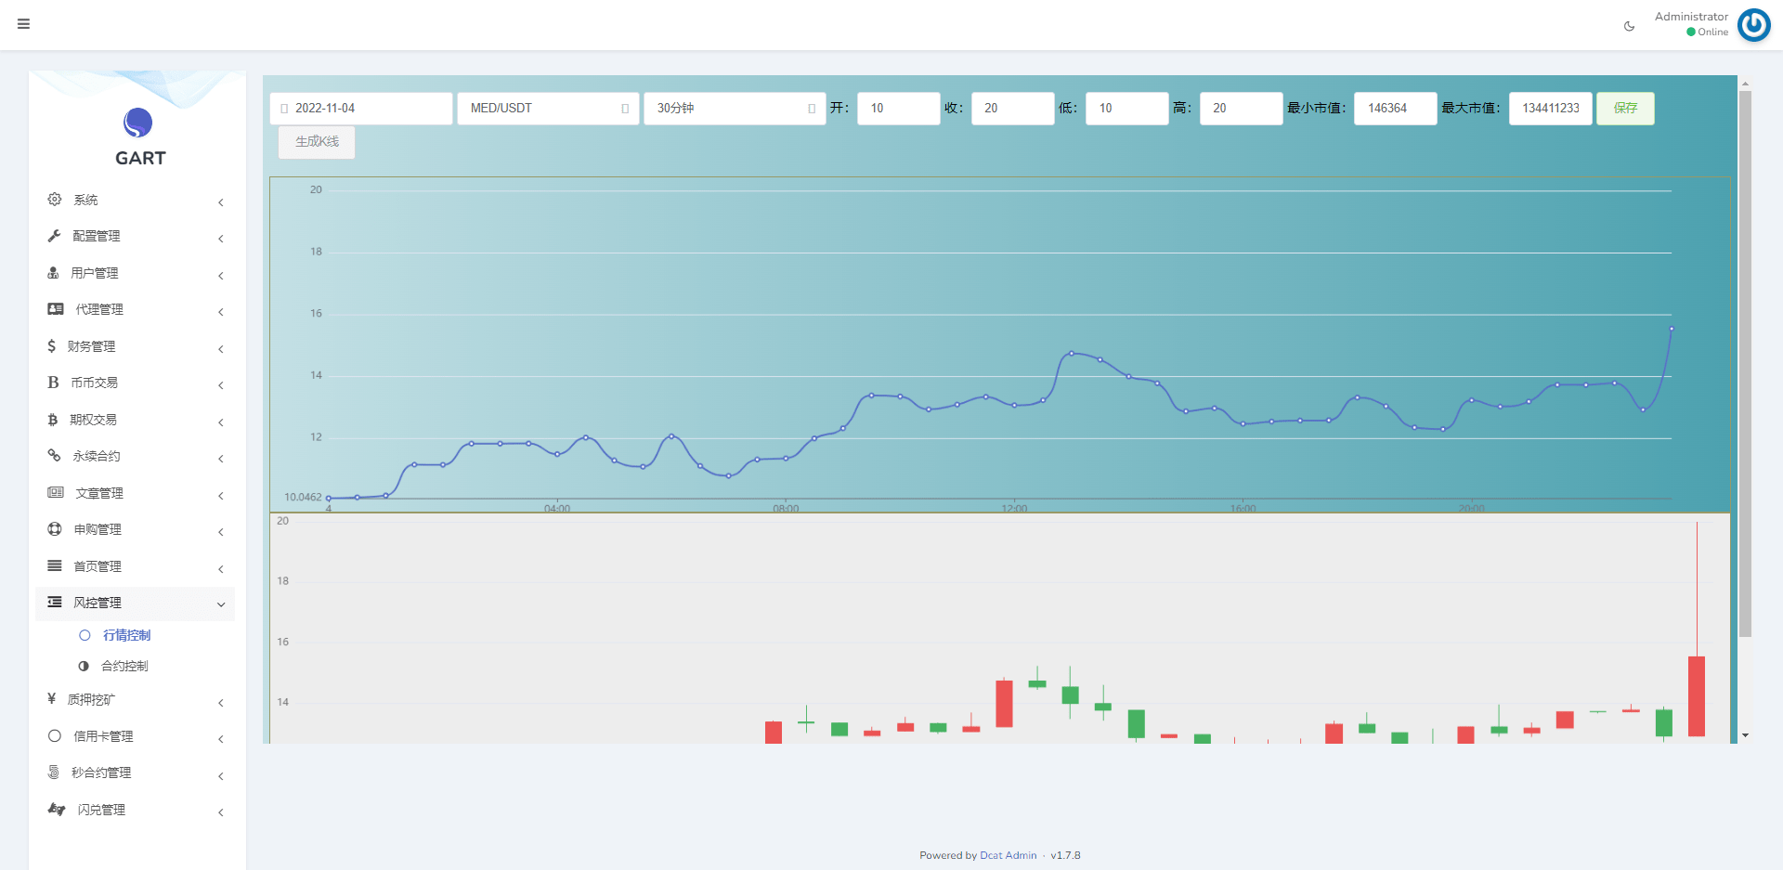Click the tall red candlestick at chart end
Viewport: 1783px width, 870px height.
pyautogui.click(x=1697, y=696)
